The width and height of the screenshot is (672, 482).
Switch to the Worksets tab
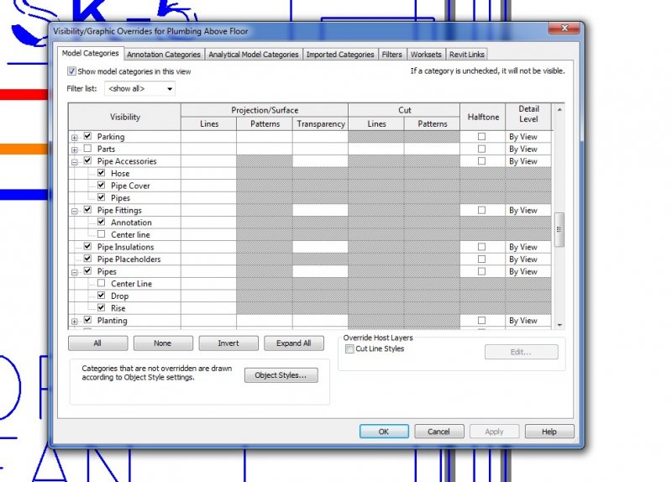pyautogui.click(x=426, y=55)
